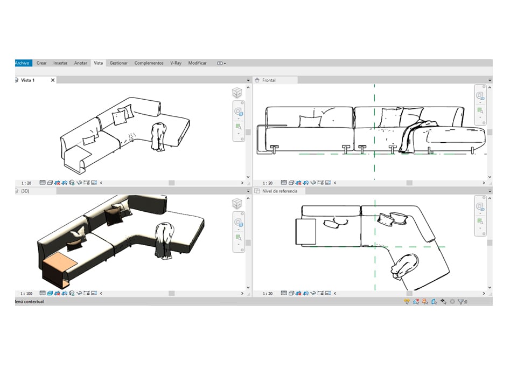Activate the Frontal view tab

click(x=269, y=80)
